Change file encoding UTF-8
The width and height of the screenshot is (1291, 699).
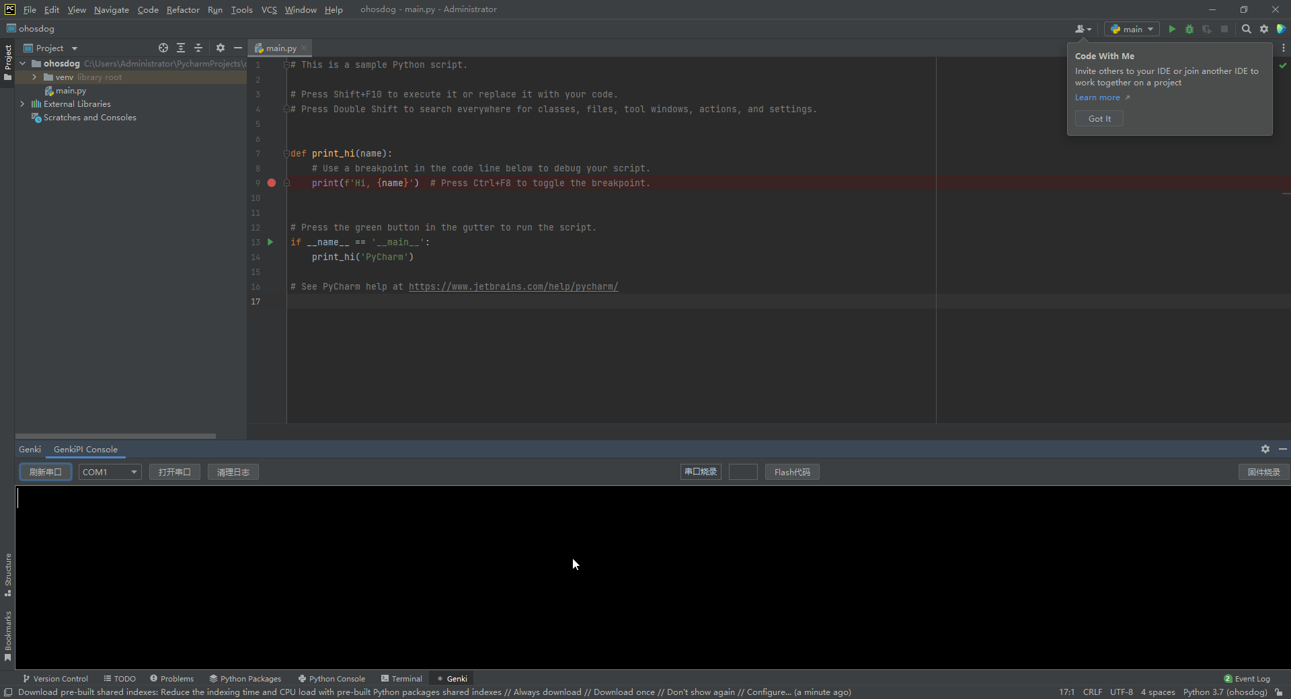click(x=1121, y=692)
